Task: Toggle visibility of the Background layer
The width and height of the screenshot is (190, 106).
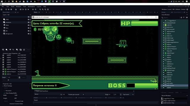Action: tap(28, 34)
